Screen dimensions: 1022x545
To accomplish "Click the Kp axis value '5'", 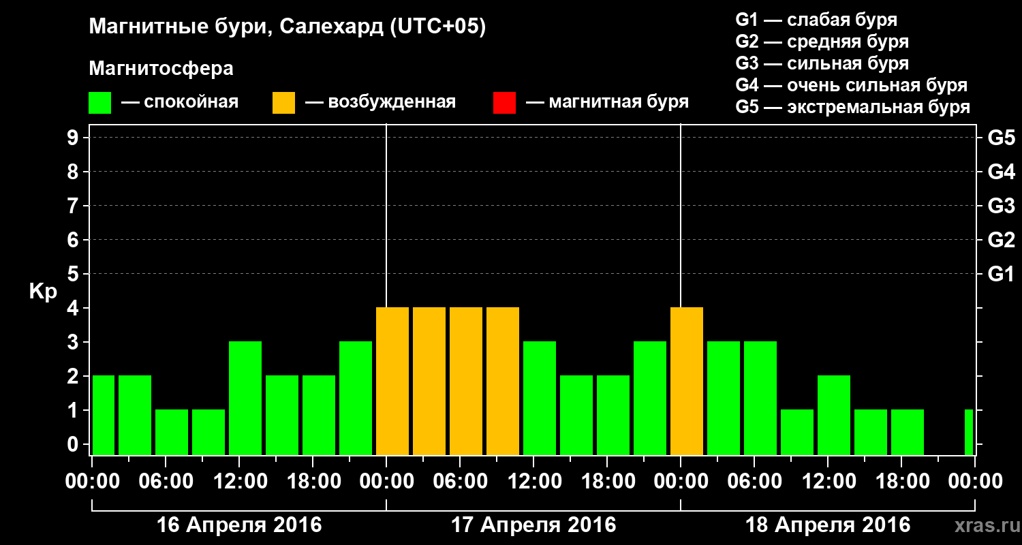I will 74,274.
